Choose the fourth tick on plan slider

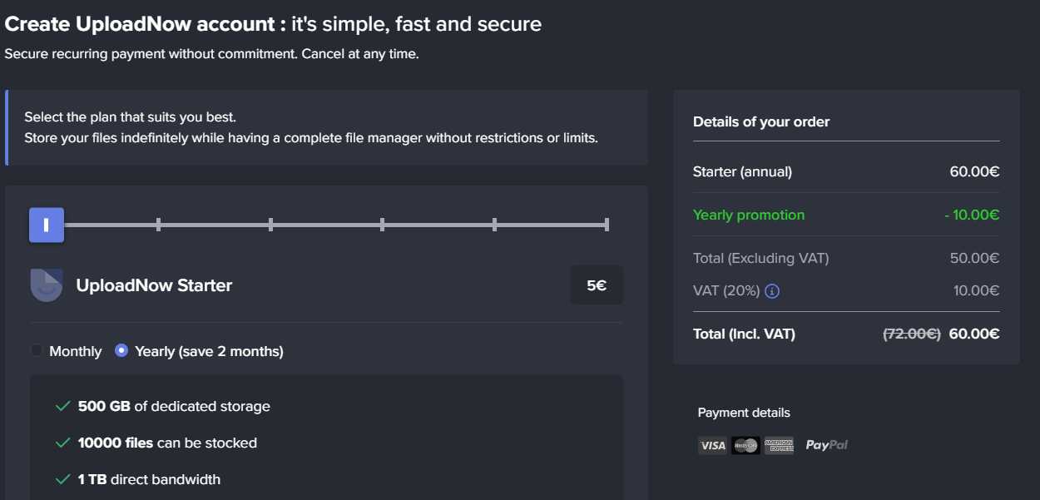(x=382, y=225)
